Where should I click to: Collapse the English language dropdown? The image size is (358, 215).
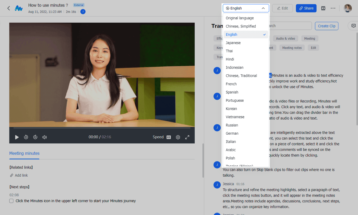click(x=246, y=8)
